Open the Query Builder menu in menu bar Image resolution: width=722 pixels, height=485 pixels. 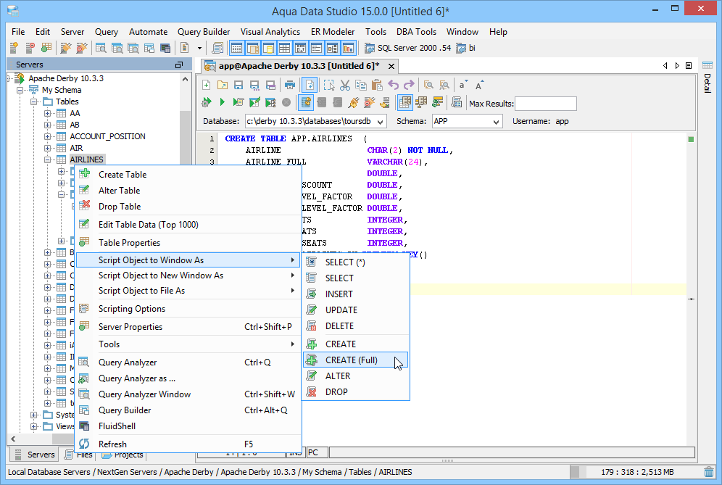[204, 32]
